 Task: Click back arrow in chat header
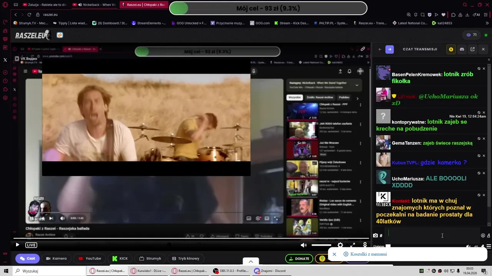pos(380,49)
